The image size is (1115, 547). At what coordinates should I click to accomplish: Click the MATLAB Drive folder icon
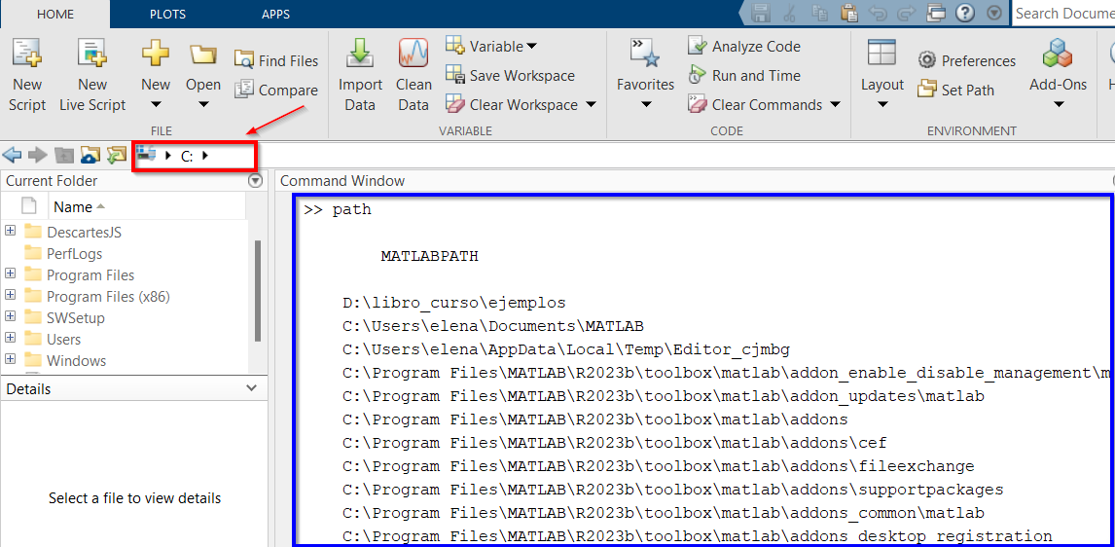point(90,155)
